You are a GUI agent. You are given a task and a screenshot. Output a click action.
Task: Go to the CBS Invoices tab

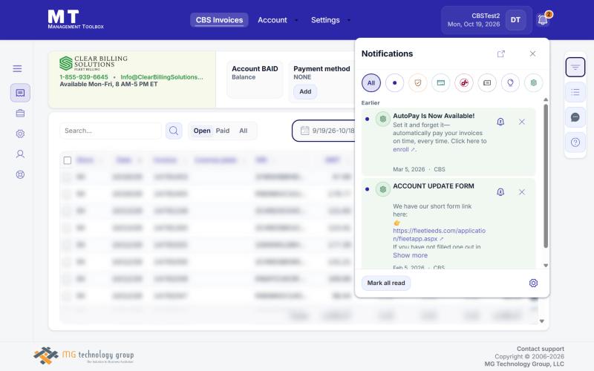[219, 20]
